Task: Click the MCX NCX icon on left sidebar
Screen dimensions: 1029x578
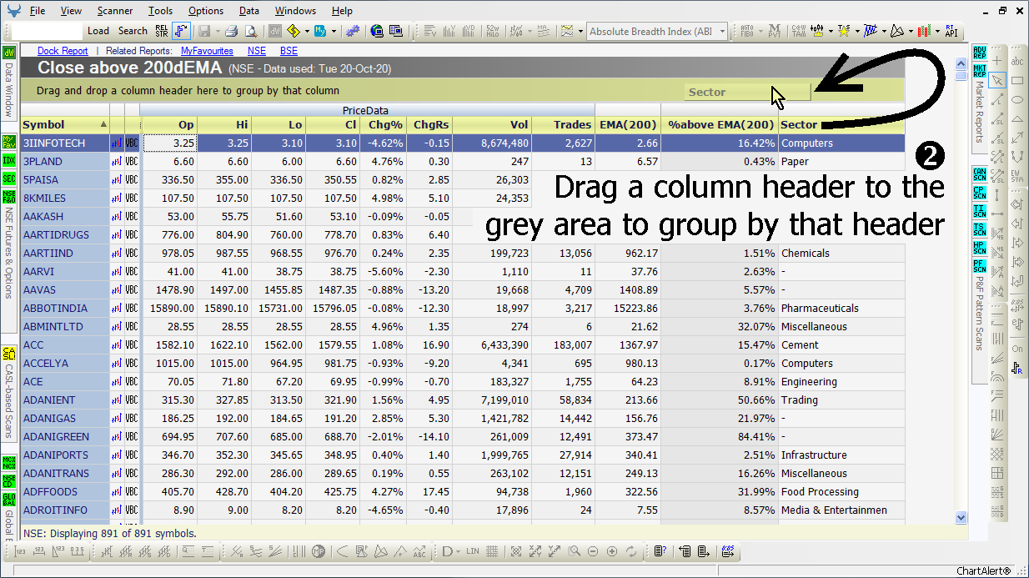Action: [9, 462]
